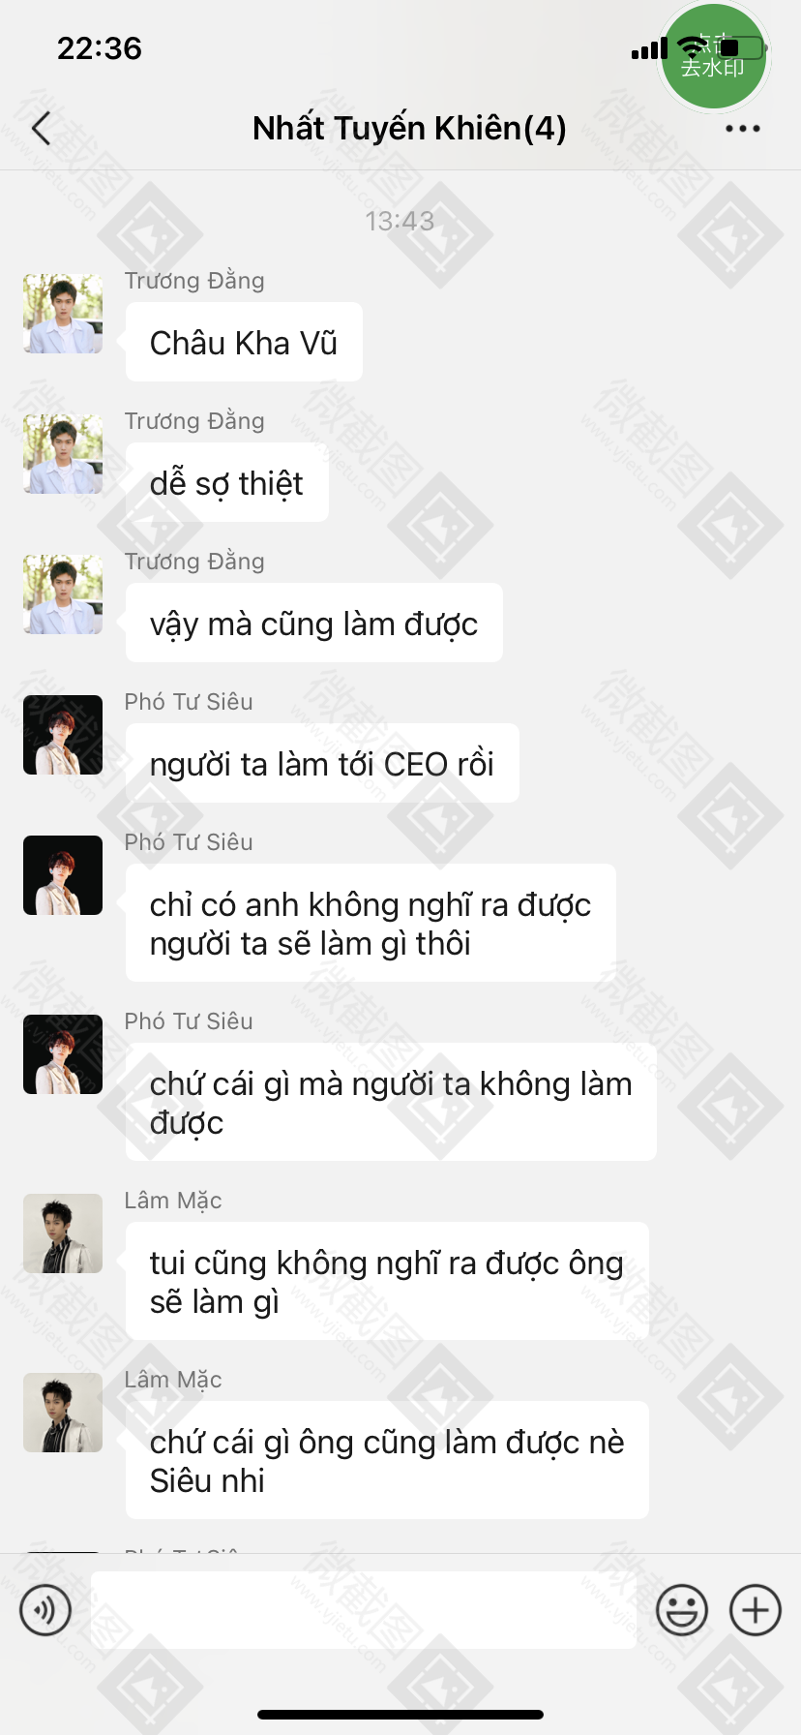Open the avatar beside the CEO message
Image resolution: width=801 pixels, height=1735 pixels.
(x=63, y=735)
